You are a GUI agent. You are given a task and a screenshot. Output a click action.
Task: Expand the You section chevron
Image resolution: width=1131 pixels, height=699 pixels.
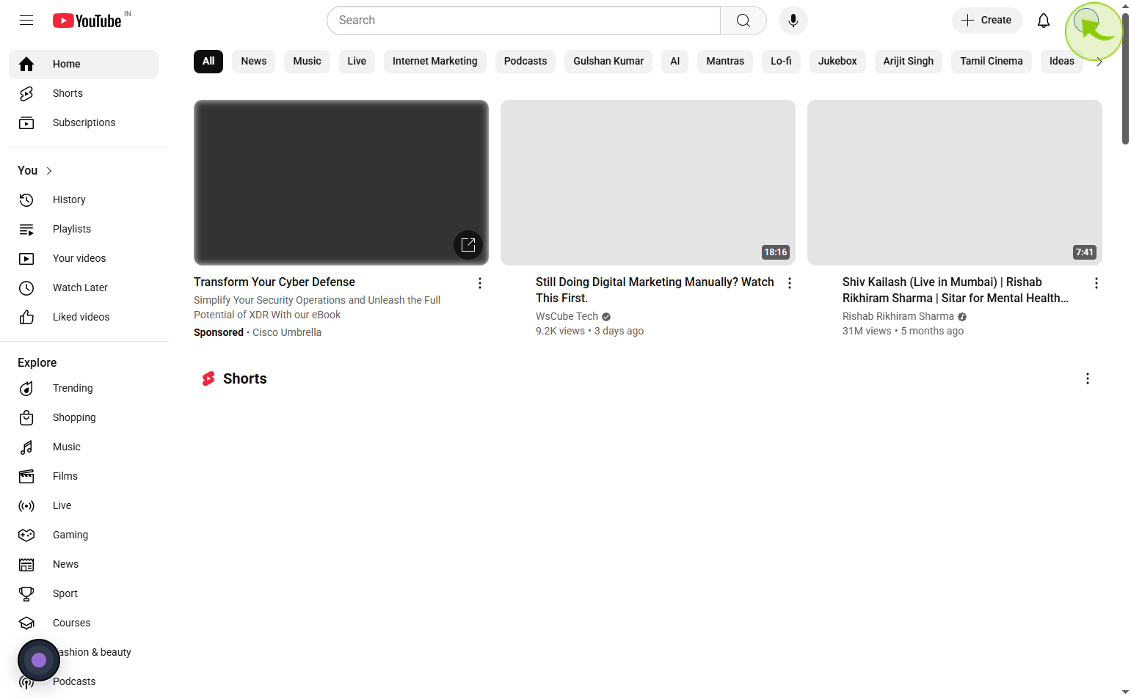49,171
